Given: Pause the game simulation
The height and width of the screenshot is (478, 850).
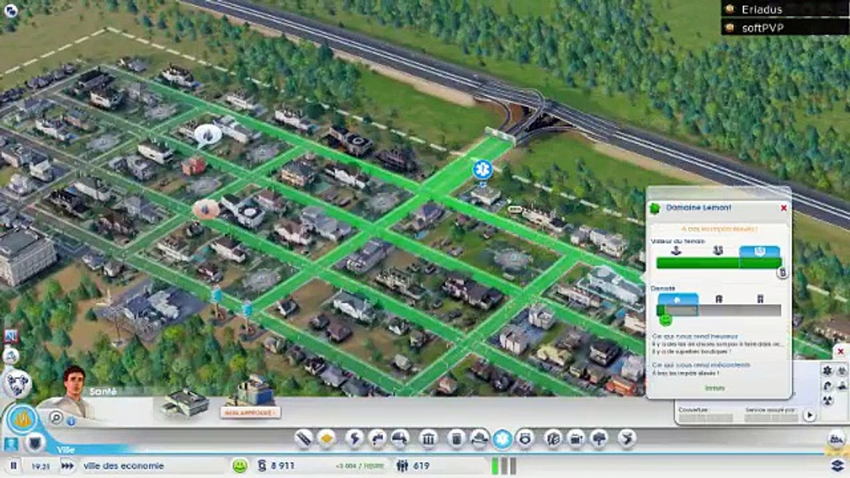Looking at the screenshot, I should tap(13, 466).
